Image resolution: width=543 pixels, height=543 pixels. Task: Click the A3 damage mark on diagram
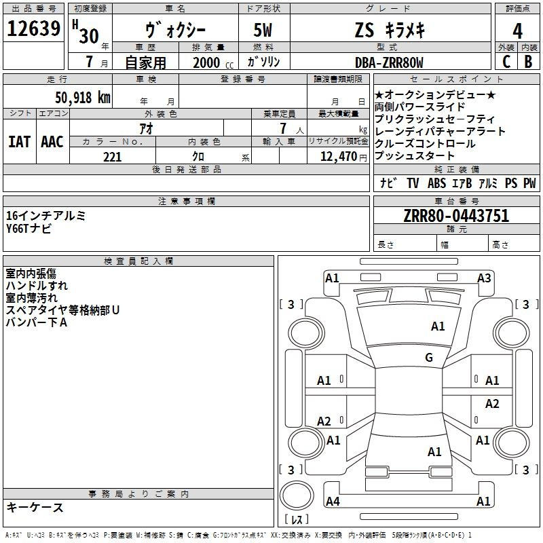484,278
